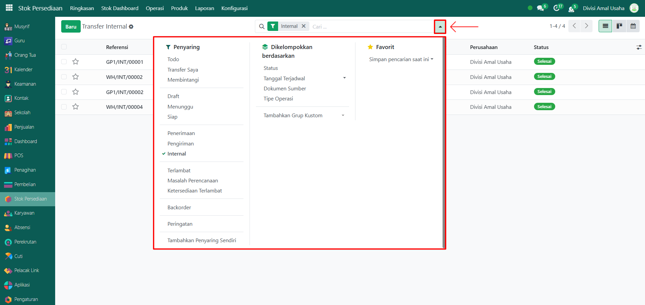Remove the Internal filter tag
The image size is (645, 305).
click(x=304, y=26)
